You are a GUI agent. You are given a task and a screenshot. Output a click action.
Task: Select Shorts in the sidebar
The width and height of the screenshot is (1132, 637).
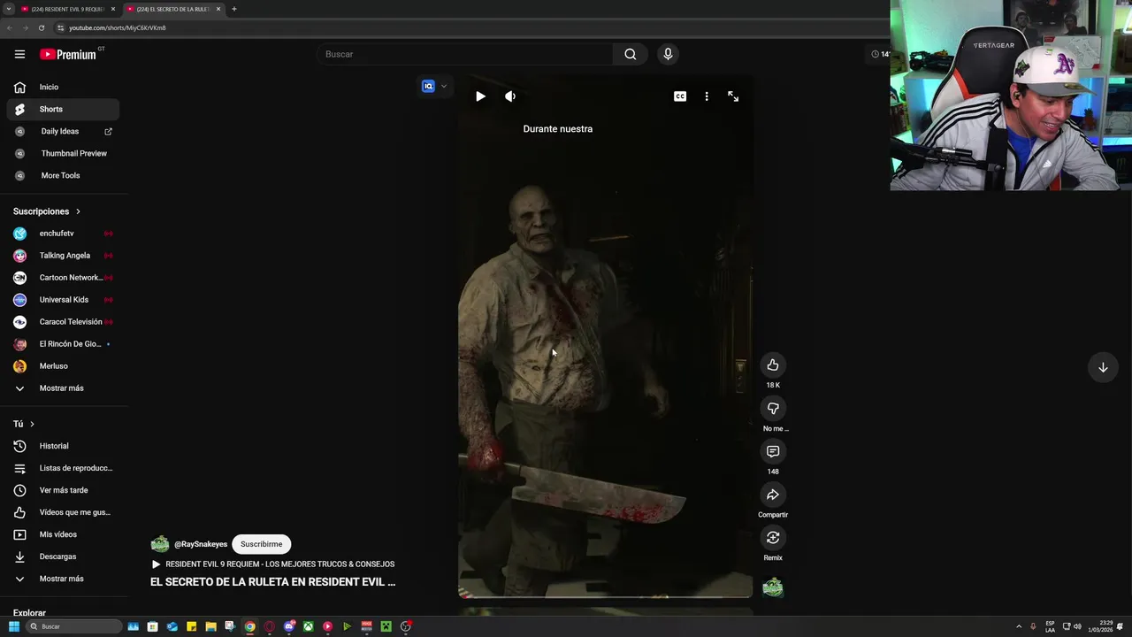tap(62, 109)
